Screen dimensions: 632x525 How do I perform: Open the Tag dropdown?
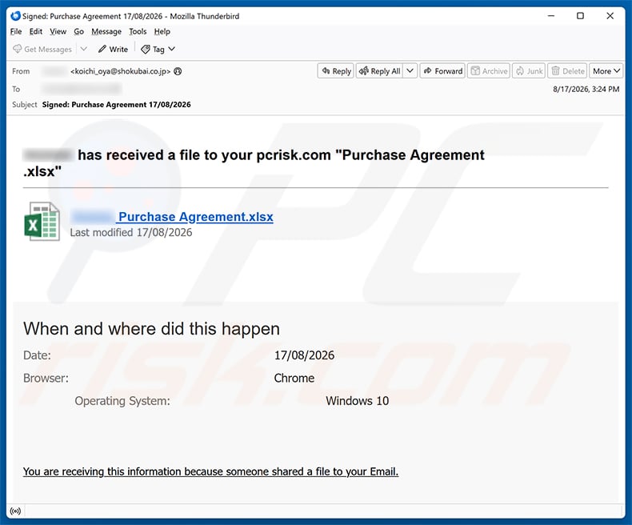point(158,49)
